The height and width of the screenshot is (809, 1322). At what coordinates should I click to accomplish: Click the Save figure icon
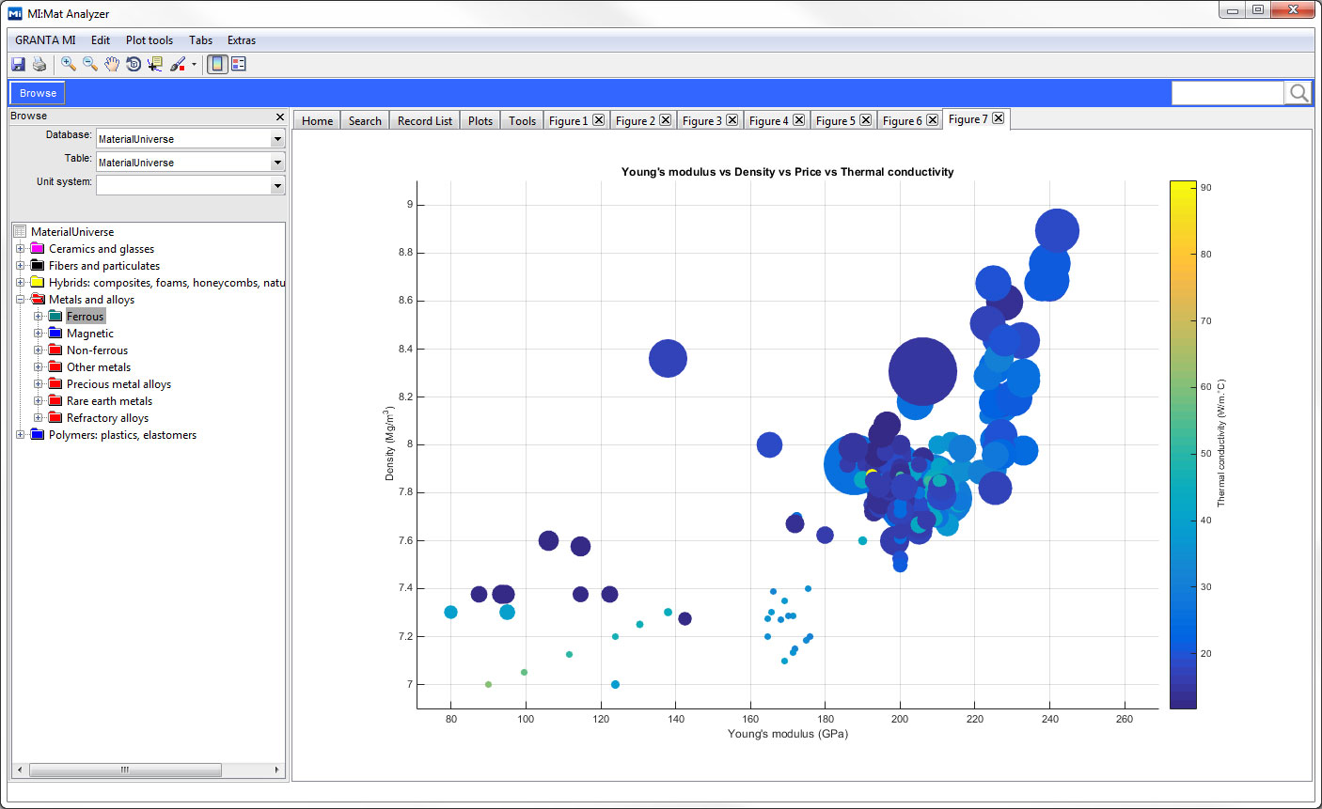18,63
